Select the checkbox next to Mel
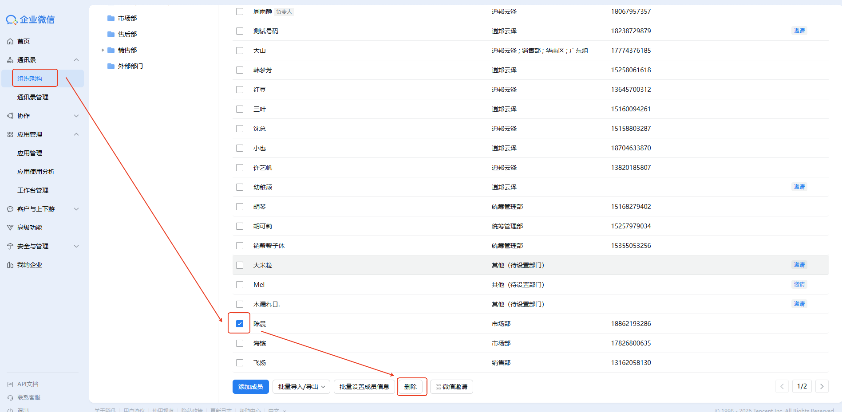The height and width of the screenshot is (412, 842). [x=240, y=285]
